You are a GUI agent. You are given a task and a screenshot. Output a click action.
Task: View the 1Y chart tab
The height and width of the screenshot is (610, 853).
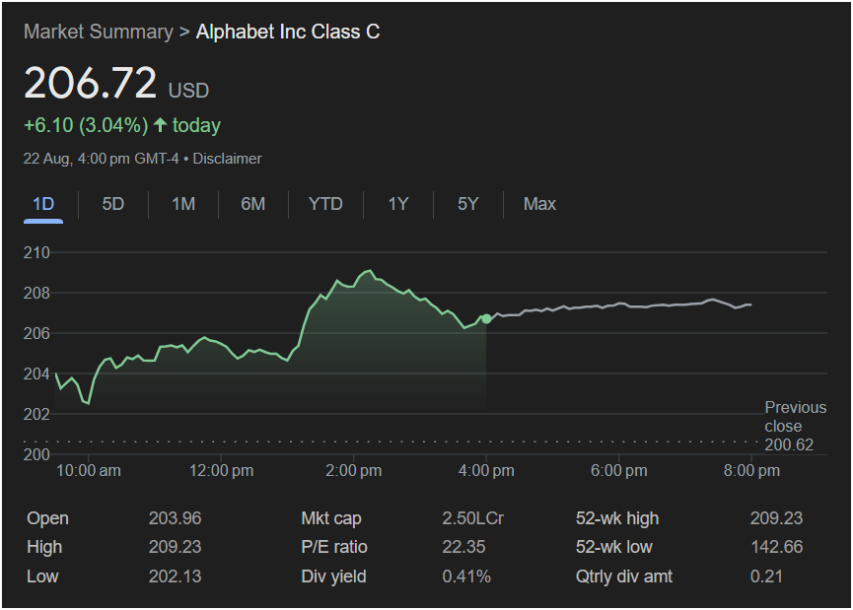pos(398,204)
